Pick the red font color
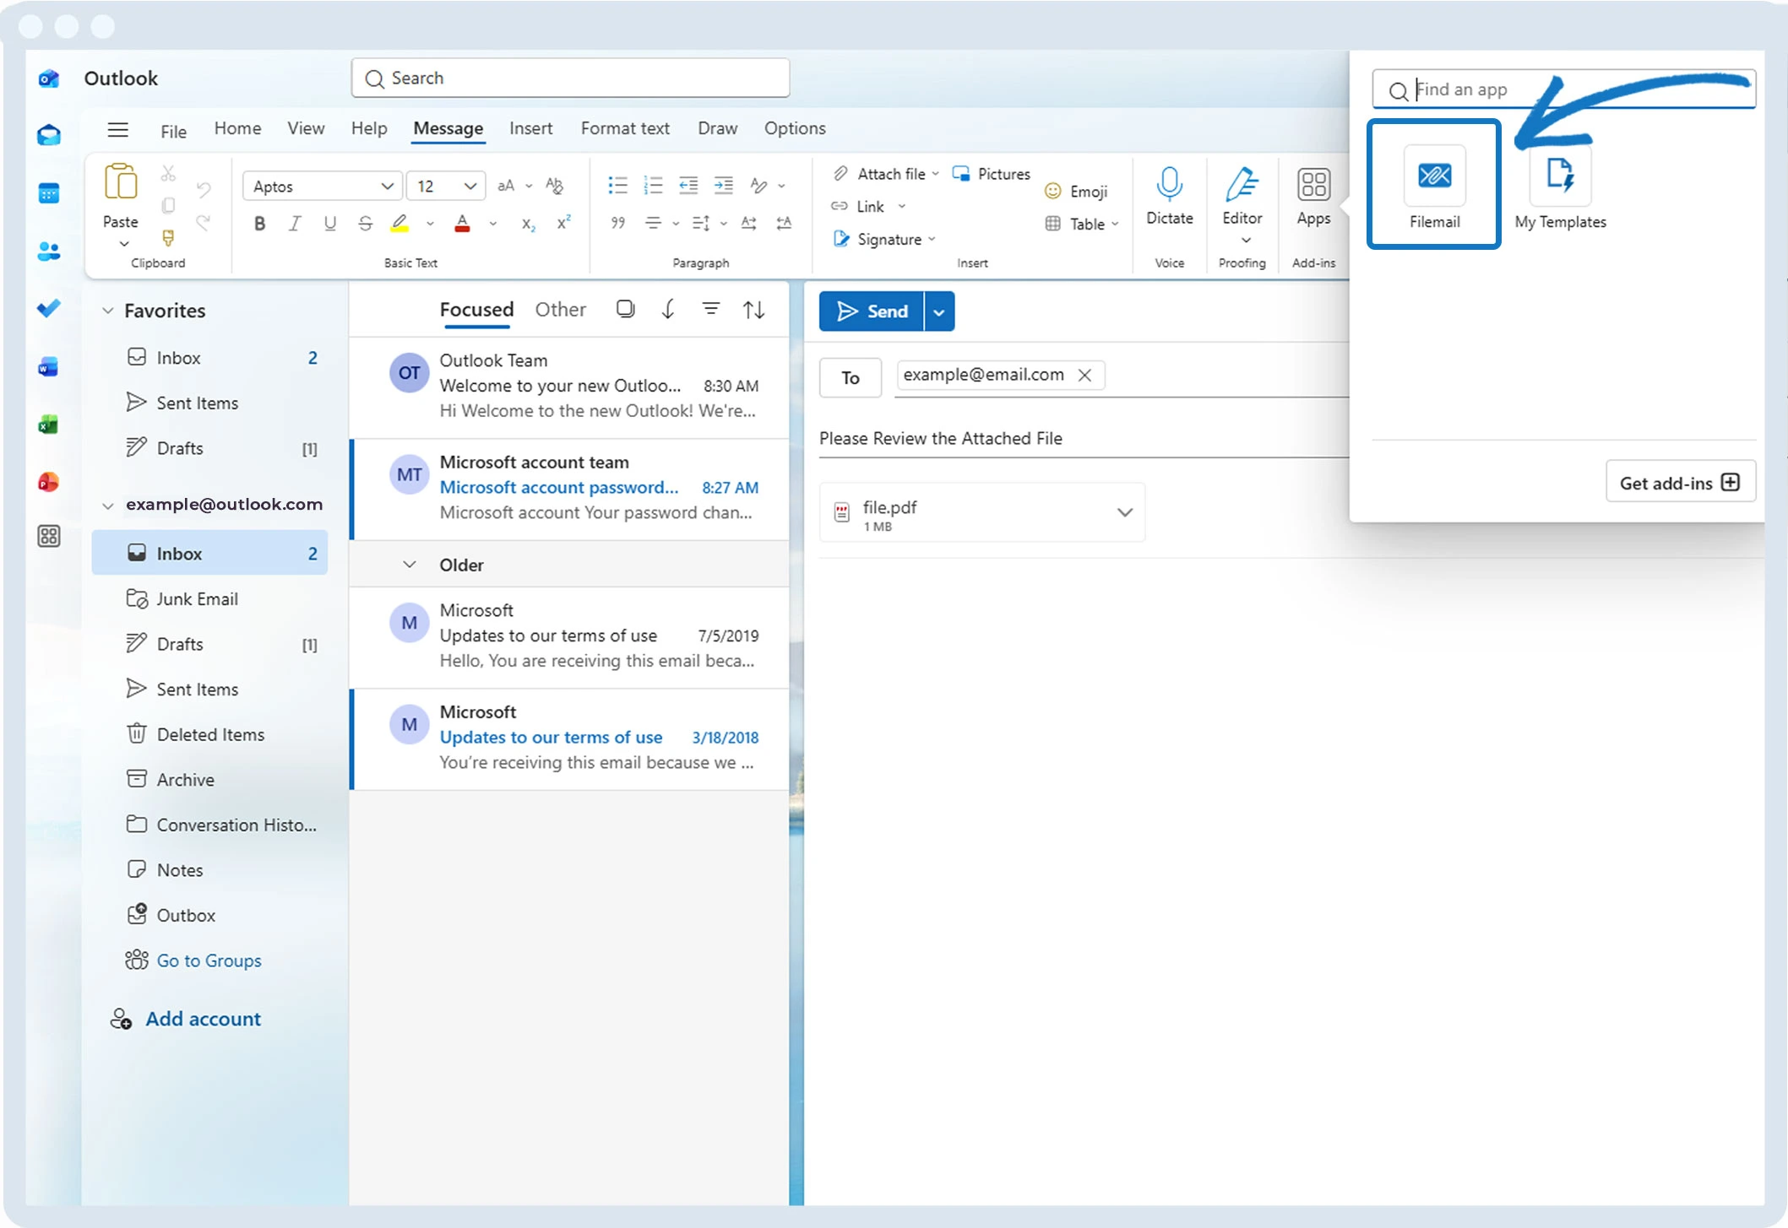Viewport: 1788px width, 1228px height. 462,224
